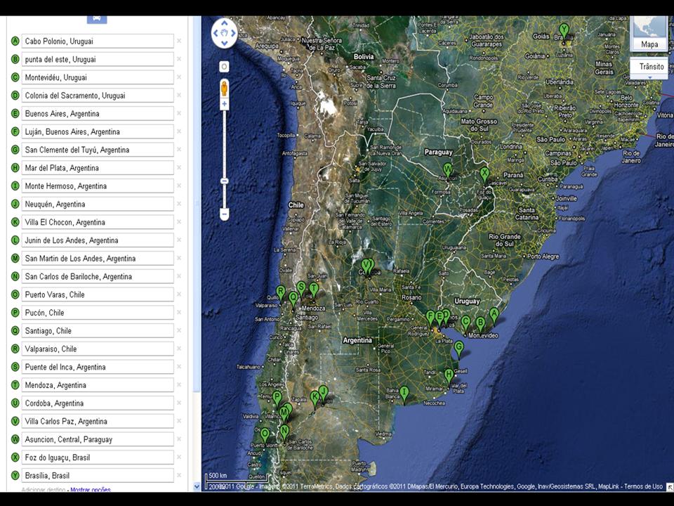Click map marker Y at Brasília
This screenshot has width=674, height=506.
[563, 31]
